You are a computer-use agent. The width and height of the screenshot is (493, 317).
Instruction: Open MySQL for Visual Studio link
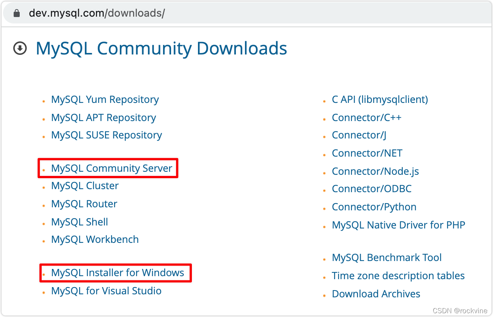tap(106, 291)
